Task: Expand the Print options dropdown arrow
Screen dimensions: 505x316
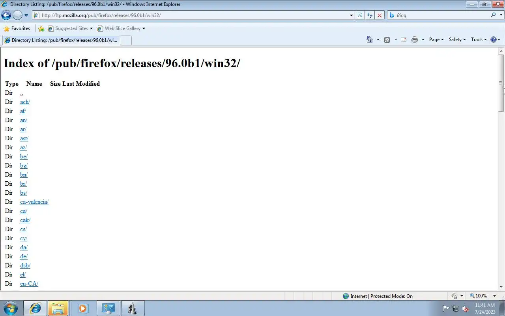Action: point(423,39)
